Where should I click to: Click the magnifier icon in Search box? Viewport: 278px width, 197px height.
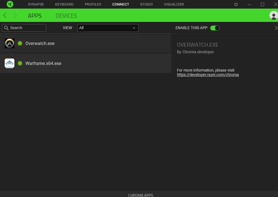[x=6, y=28]
